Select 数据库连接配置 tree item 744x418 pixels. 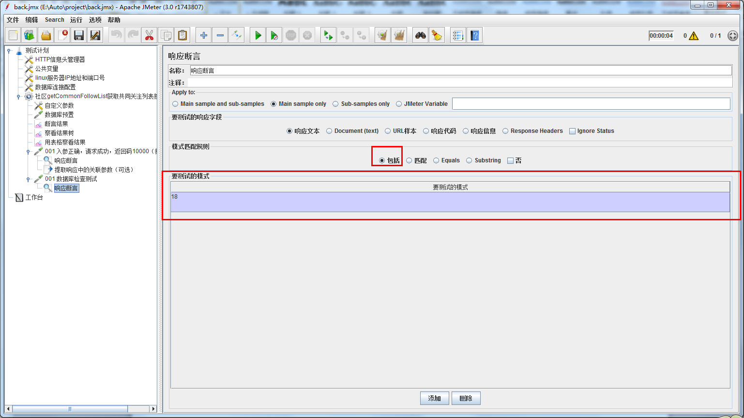pos(56,87)
